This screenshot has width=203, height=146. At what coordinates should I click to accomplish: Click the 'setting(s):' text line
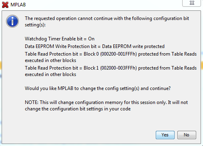35,25
